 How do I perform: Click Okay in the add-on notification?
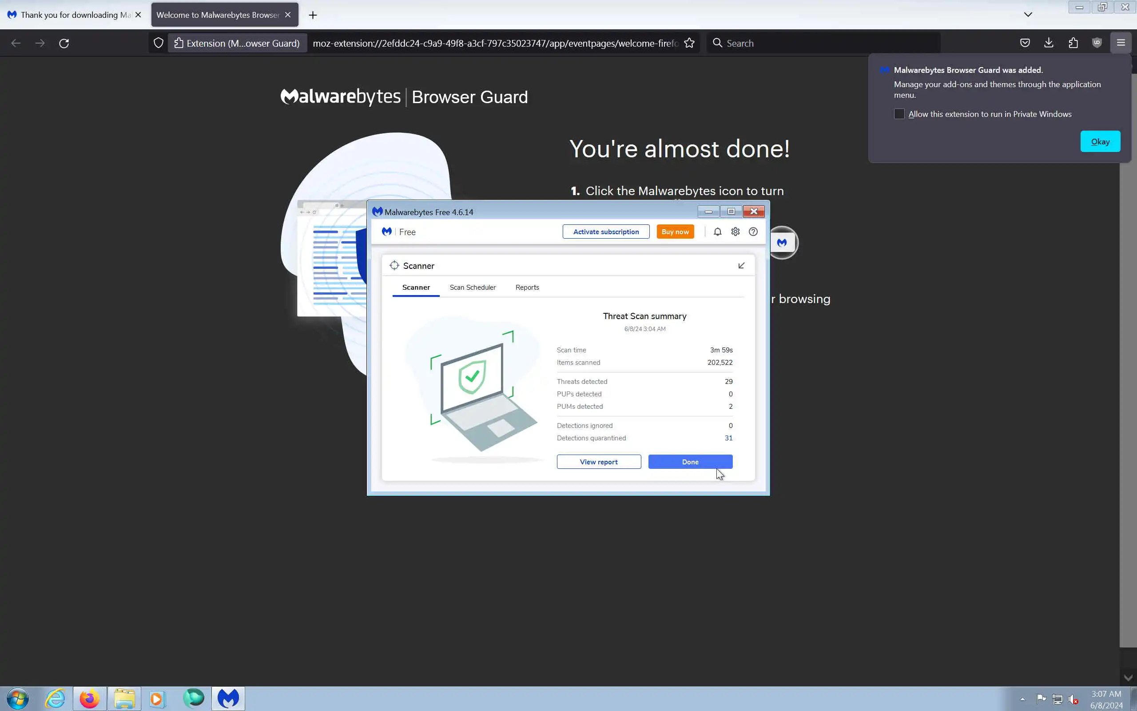pyautogui.click(x=1100, y=142)
